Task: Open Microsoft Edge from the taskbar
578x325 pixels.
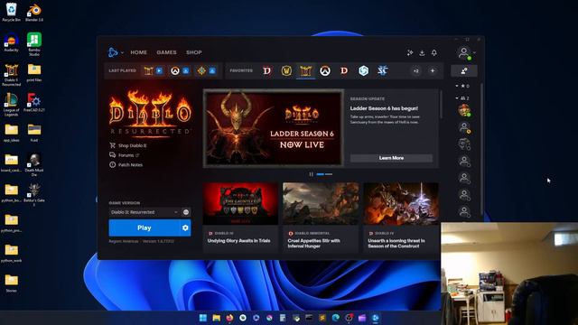Action: tap(335, 318)
